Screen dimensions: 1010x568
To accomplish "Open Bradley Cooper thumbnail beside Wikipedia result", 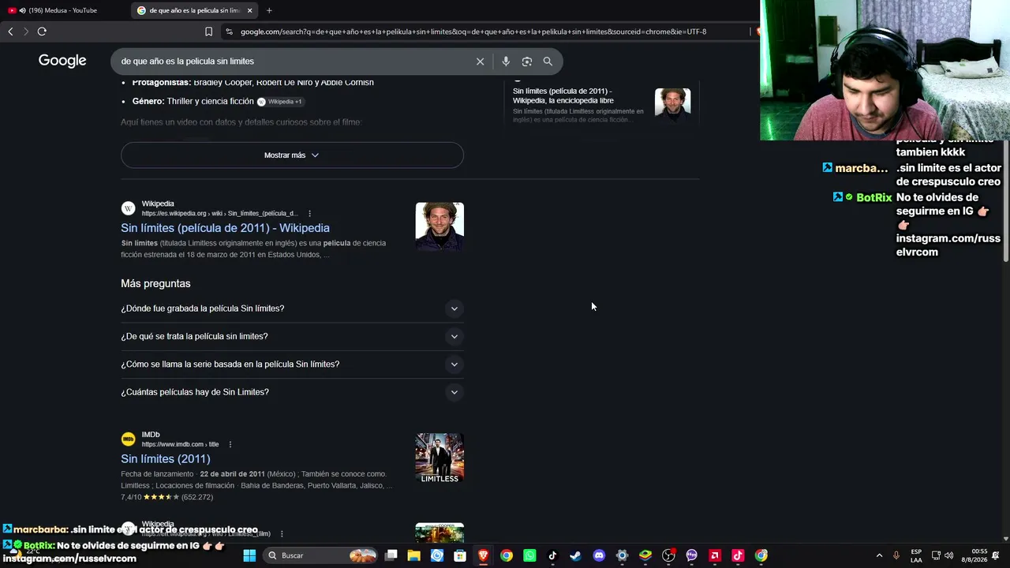I will 440,226.
